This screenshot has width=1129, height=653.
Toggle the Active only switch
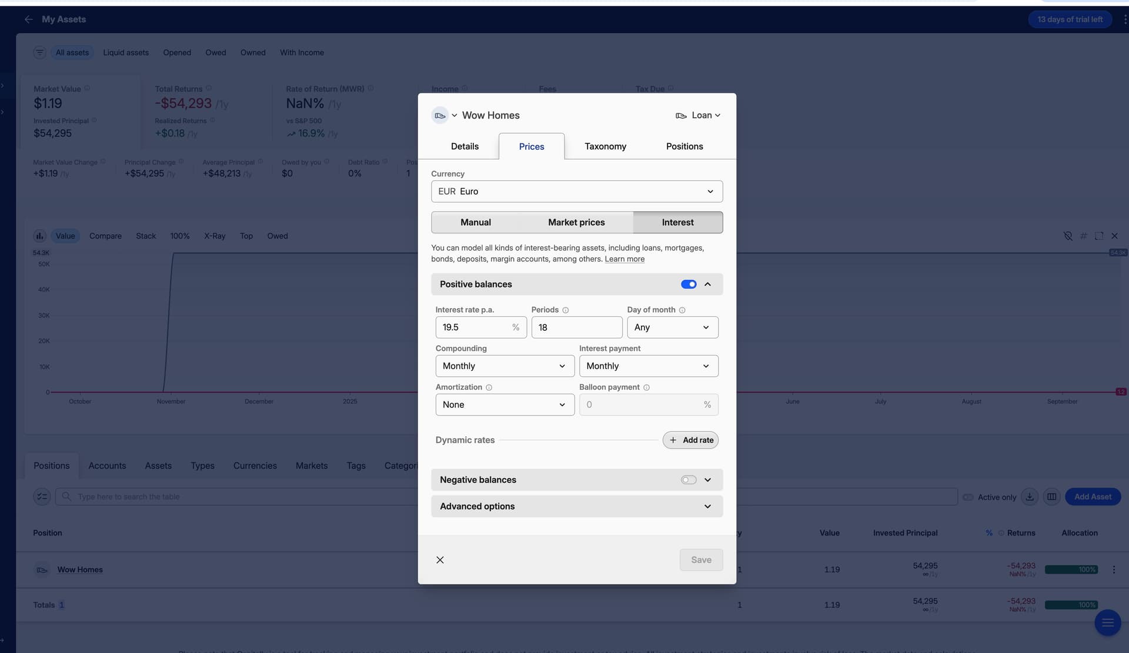pyautogui.click(x=968, y=497)
